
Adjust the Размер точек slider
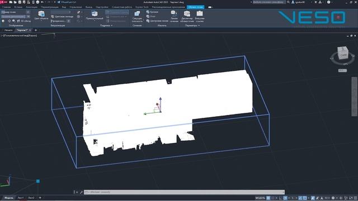pos(13,12)
